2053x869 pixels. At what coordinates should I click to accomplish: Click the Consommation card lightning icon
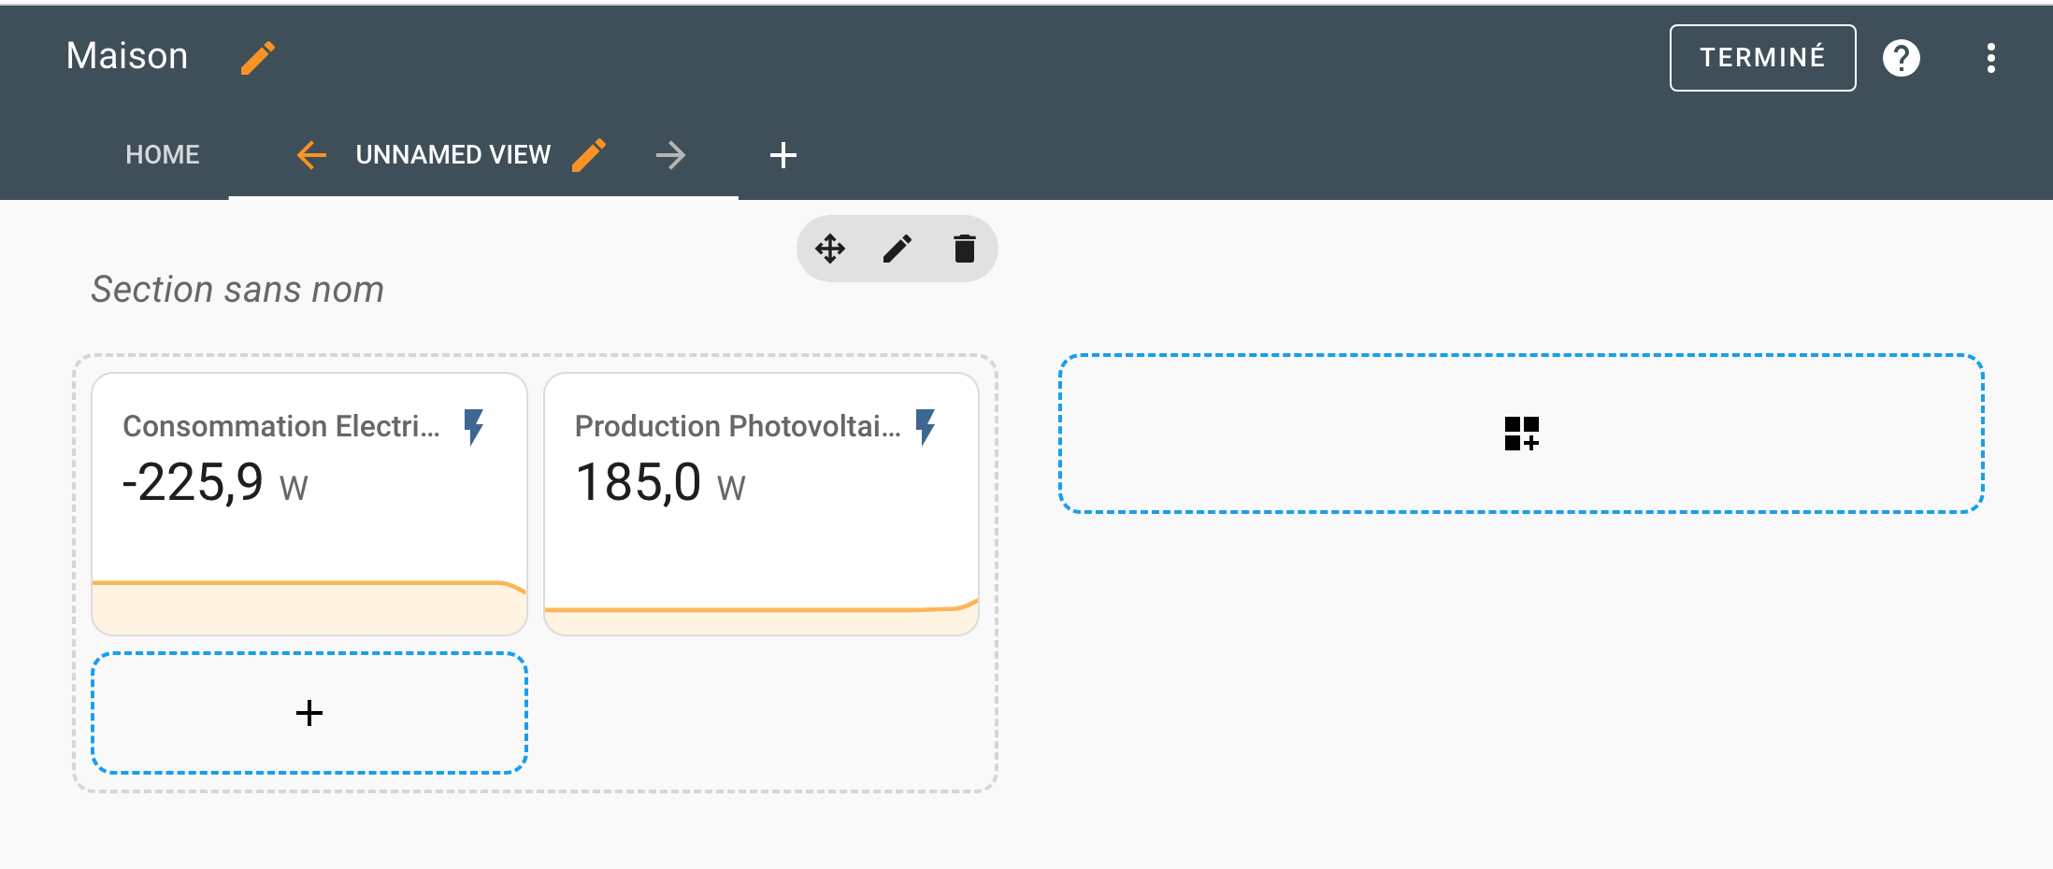coord(474,427)
